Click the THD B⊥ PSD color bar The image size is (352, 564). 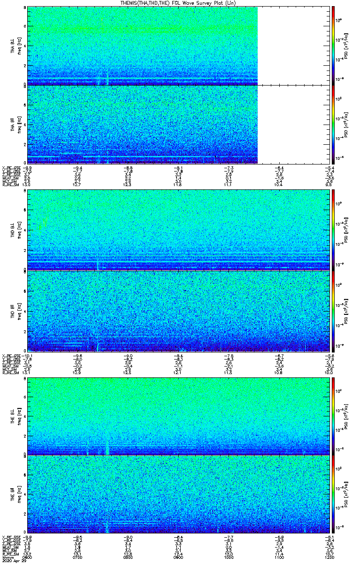(333, 230)
